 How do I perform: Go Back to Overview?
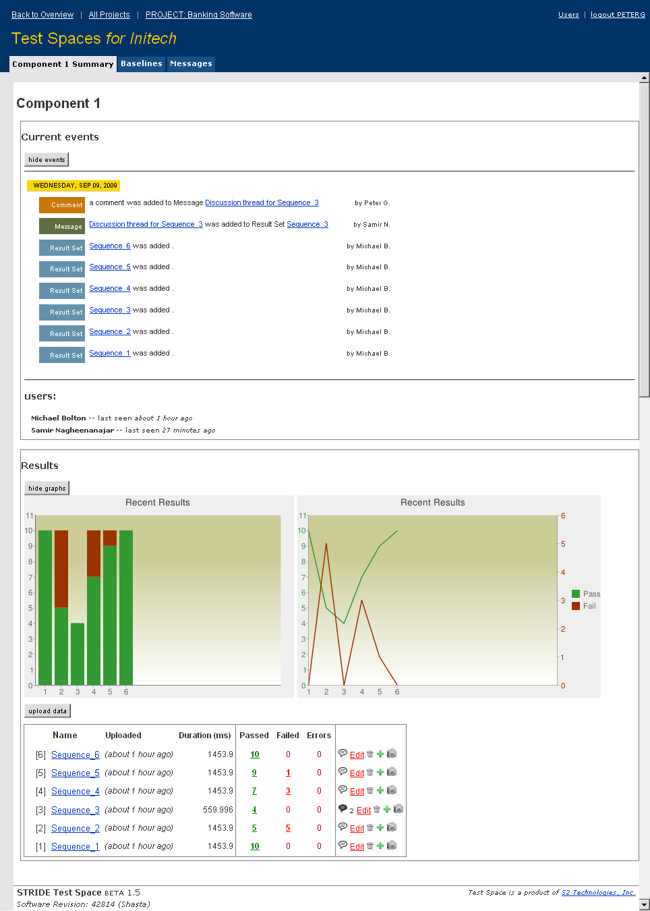(42, 15)
